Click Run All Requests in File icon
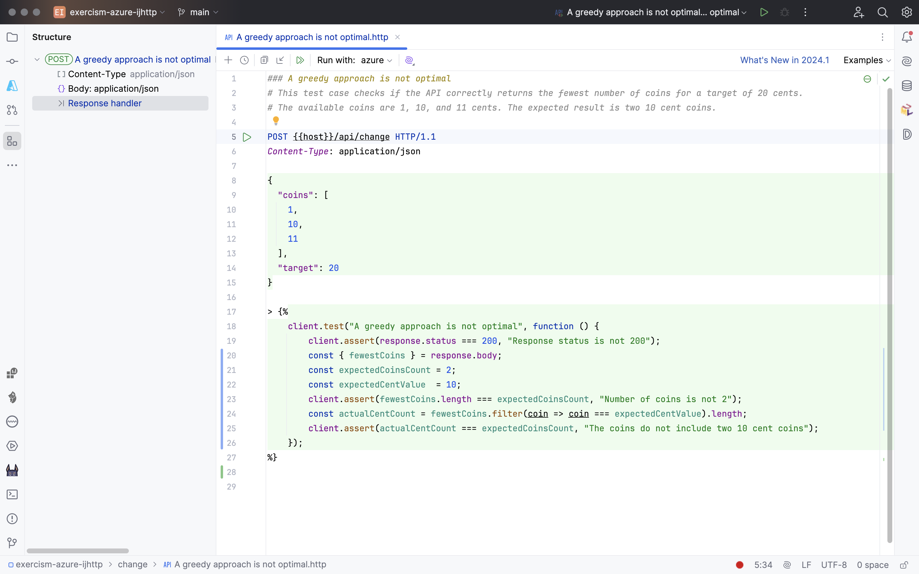Image resolution: width=919 pixels, height=574 pixels. [300, 60]
